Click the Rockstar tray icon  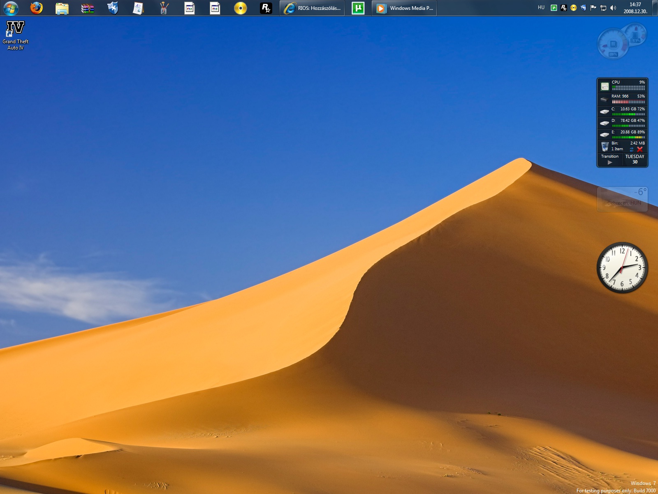563,8
